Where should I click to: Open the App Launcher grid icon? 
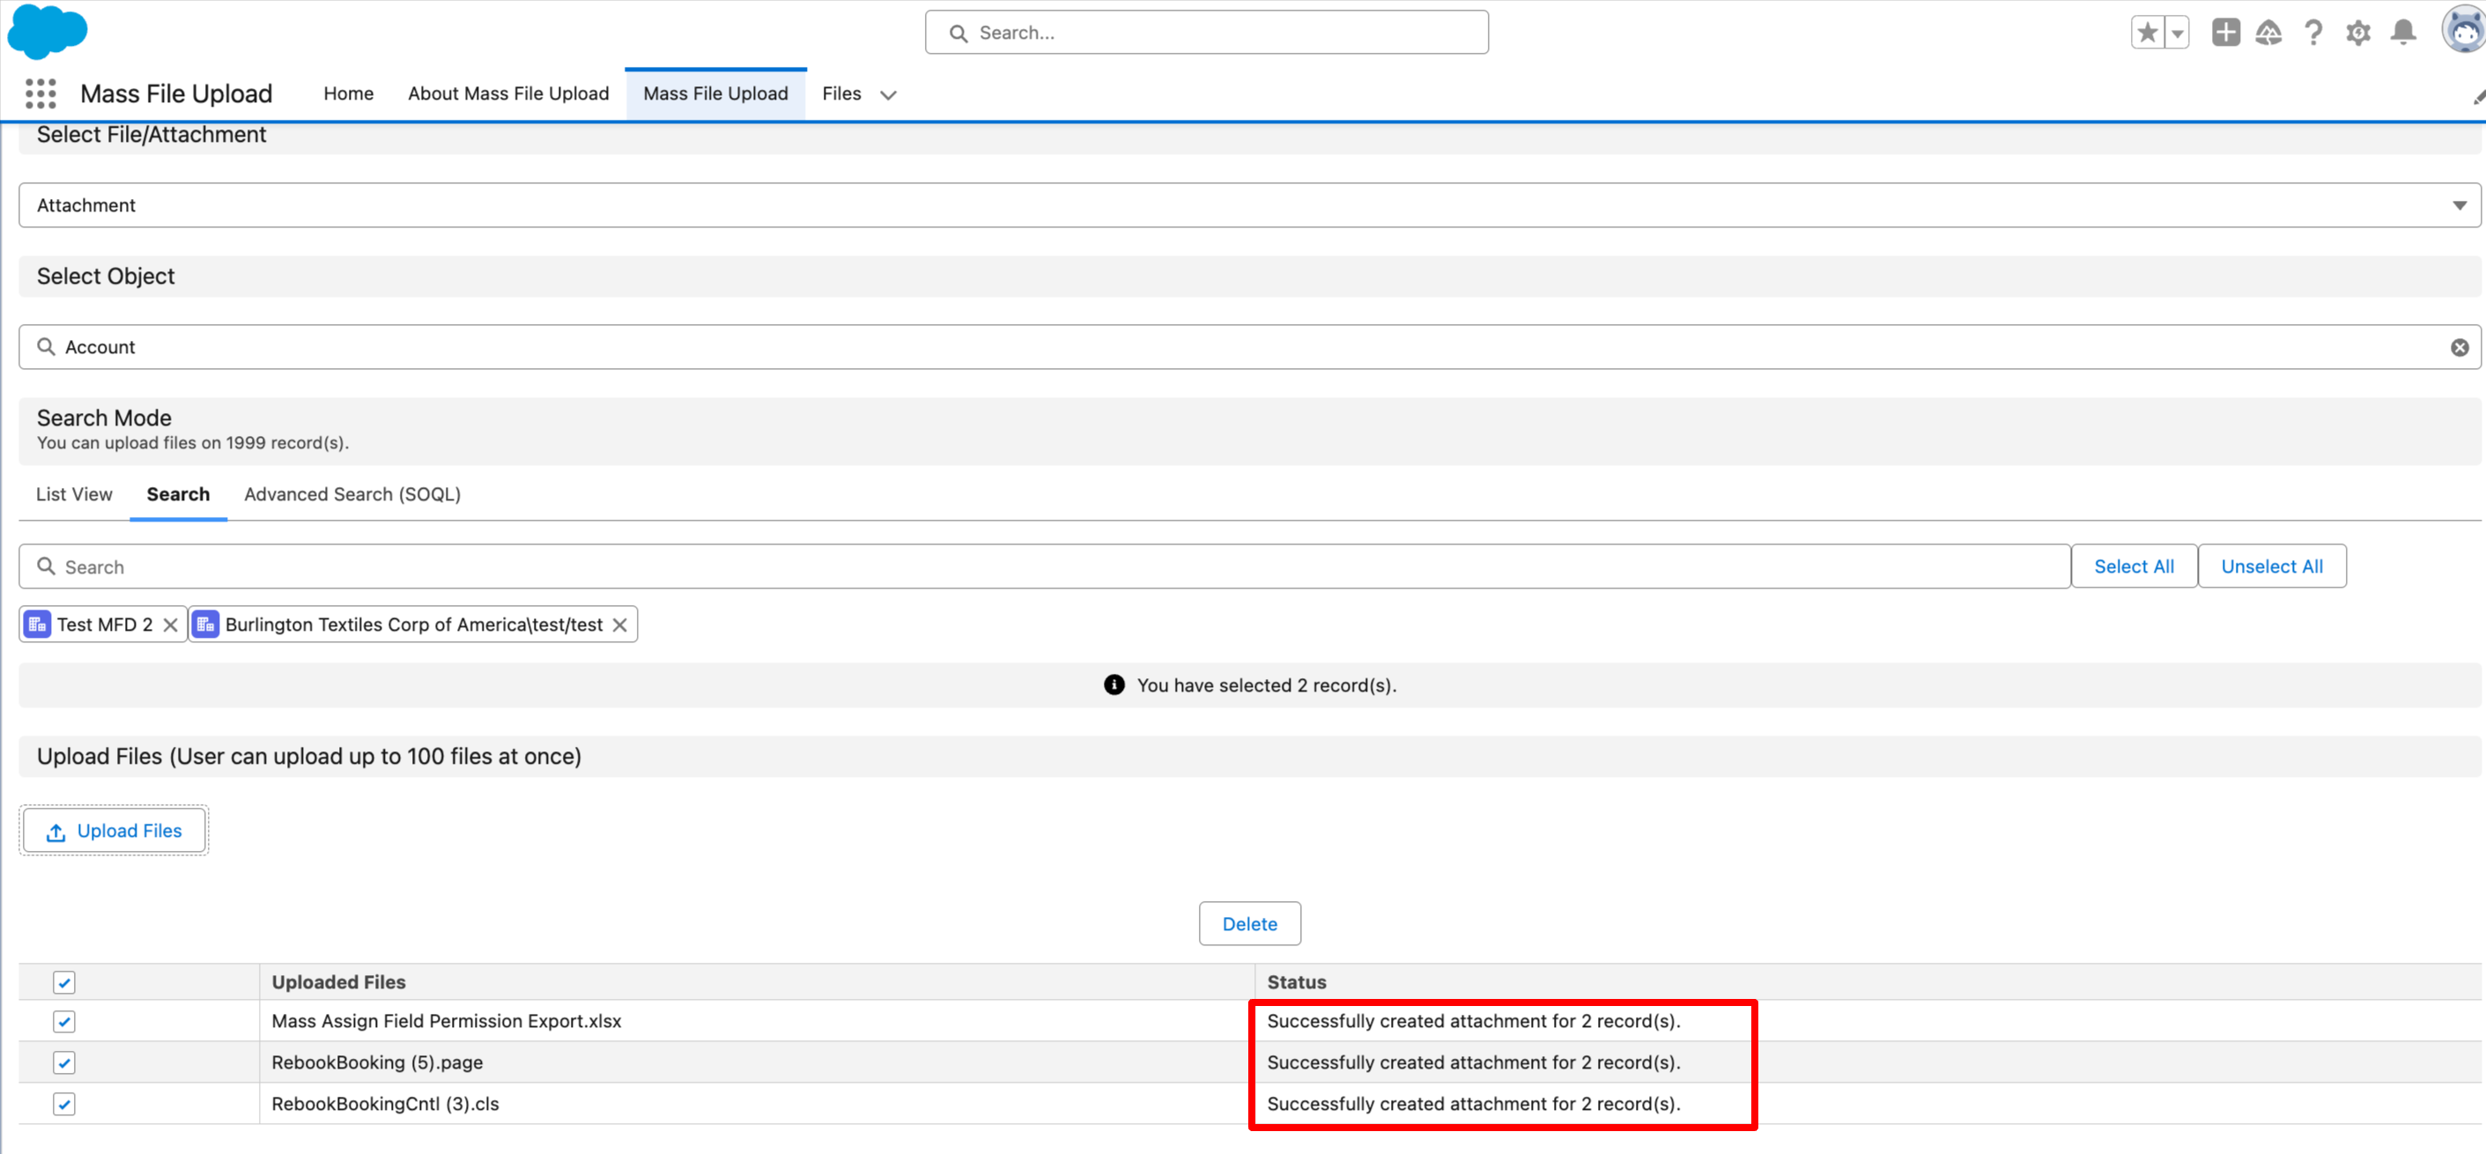[41, 93]
